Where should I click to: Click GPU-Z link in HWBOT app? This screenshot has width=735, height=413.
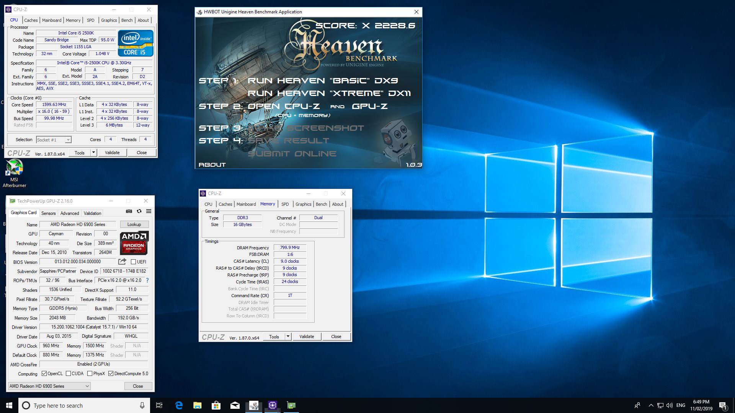(369, 106)
